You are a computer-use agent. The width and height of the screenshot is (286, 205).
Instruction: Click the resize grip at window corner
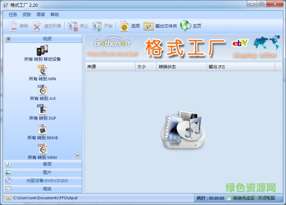tap(281, 200)
